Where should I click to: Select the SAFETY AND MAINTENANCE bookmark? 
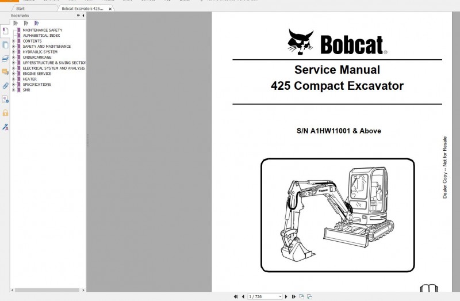coord(47,46)
